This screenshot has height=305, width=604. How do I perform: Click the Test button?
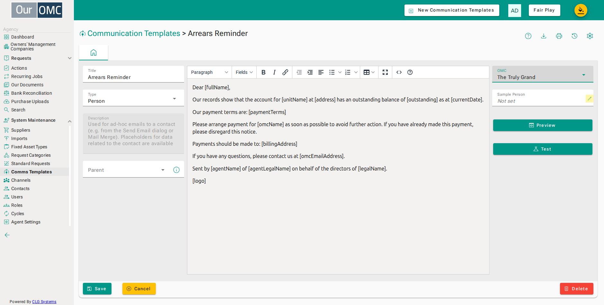pyautogui.click(x=543, y=149)
